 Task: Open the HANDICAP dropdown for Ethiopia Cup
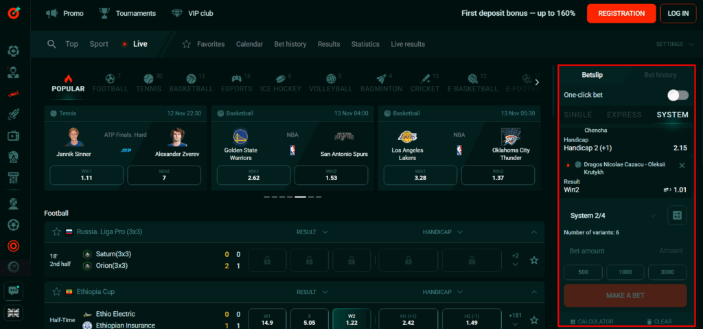(x=443, y=292)
